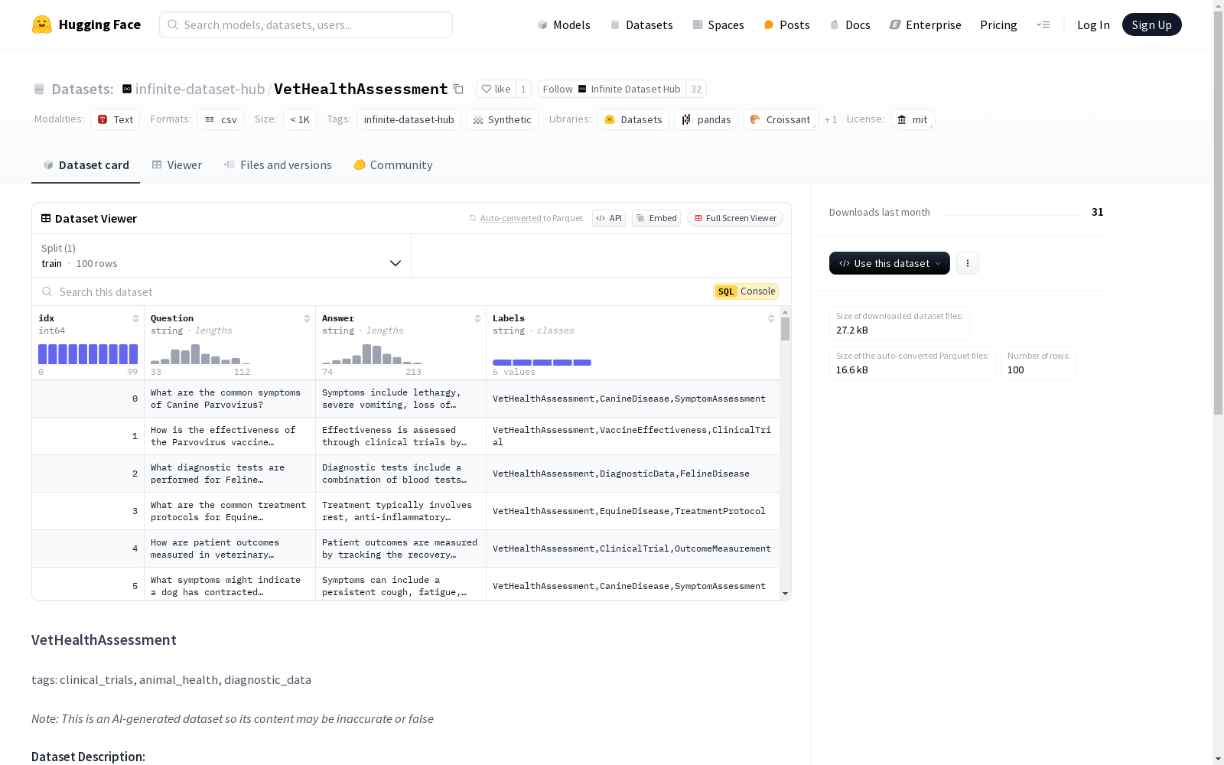The image size is (1224, 765).
Task: Open the Full Screen Viewer
Action: click(x=735, y=218)
